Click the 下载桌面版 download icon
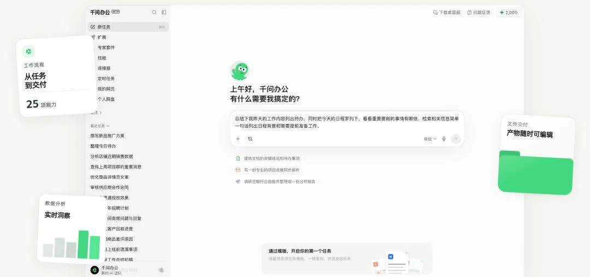The image size is (590, 277). (x=435, y=13)
